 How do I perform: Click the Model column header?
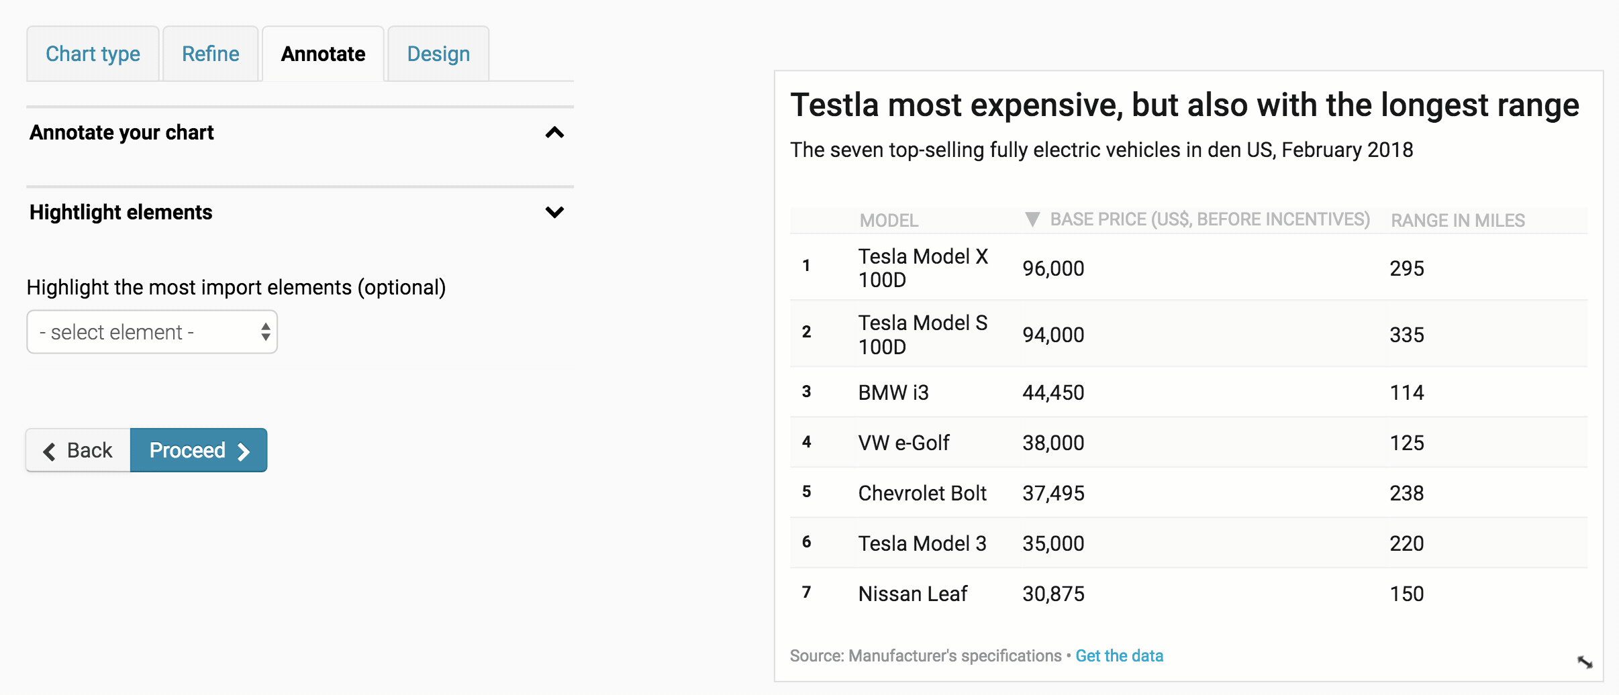click(x=889, y=220)
